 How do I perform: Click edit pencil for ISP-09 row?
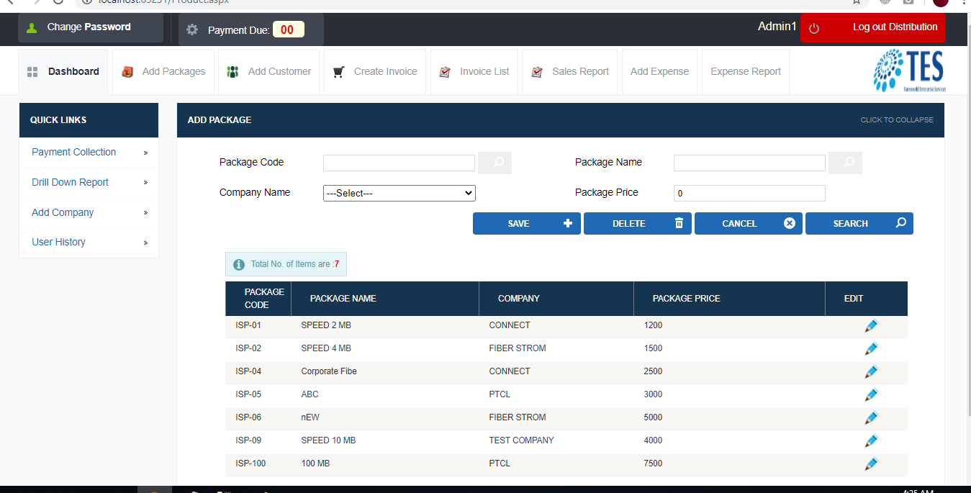[x=871, y=441]
